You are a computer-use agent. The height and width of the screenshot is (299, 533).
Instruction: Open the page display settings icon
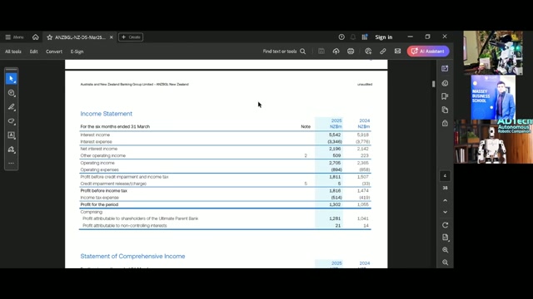[x=445, y=238]
